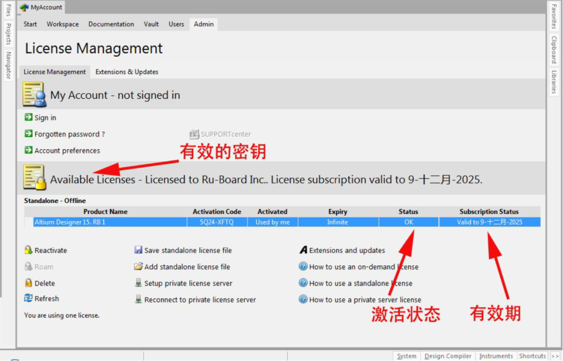
Task: Click the Product Name column header
Action: pos(105,211)
